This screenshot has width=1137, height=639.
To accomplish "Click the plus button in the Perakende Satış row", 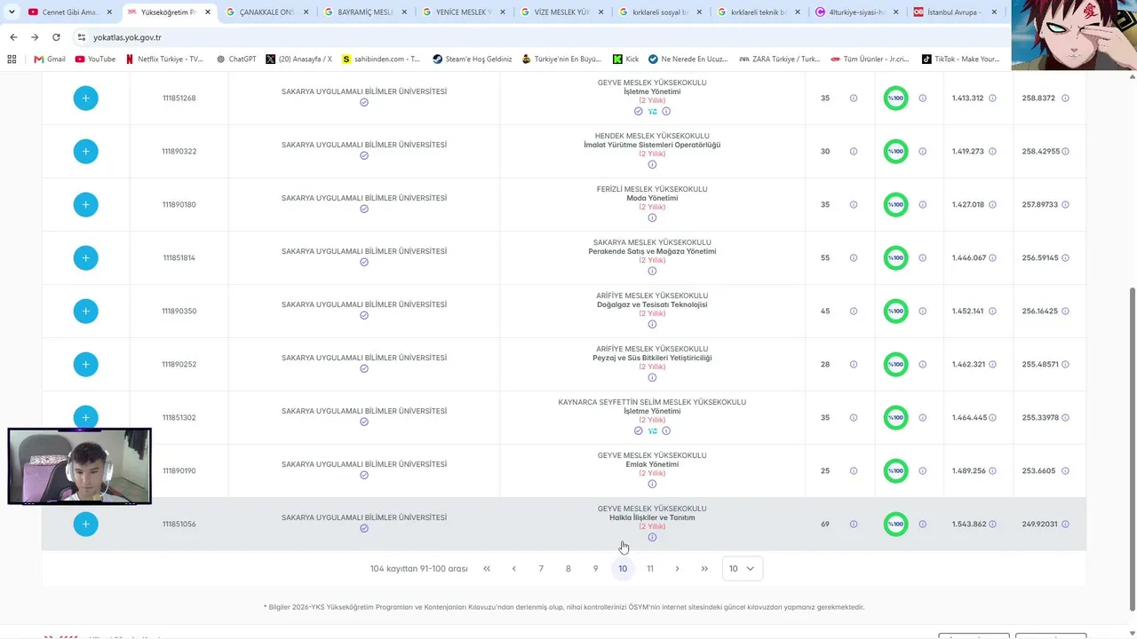I will (x=85, y=257).
